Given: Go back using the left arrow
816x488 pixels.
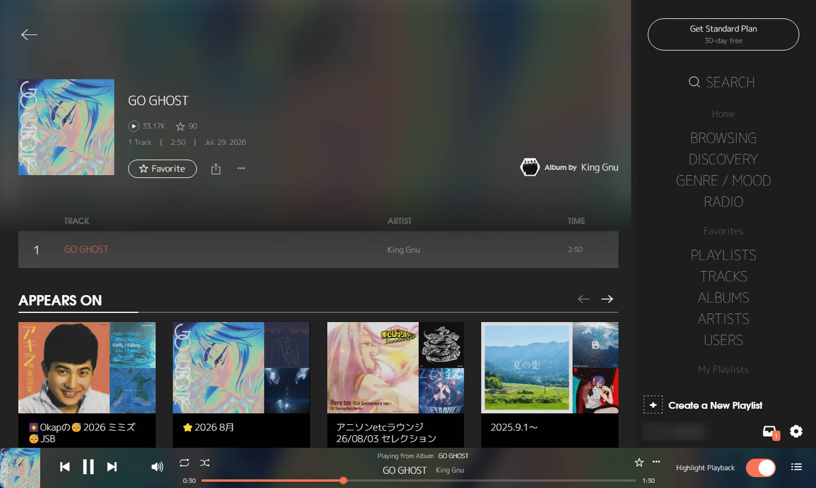Looking at the screenshot, I should [29, 34].
